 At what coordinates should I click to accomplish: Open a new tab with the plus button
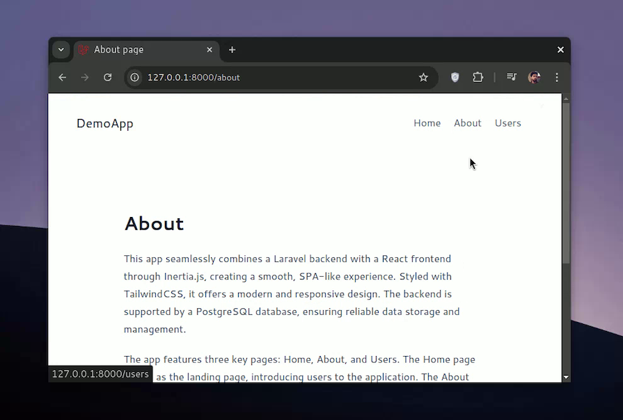click(232, 49)
